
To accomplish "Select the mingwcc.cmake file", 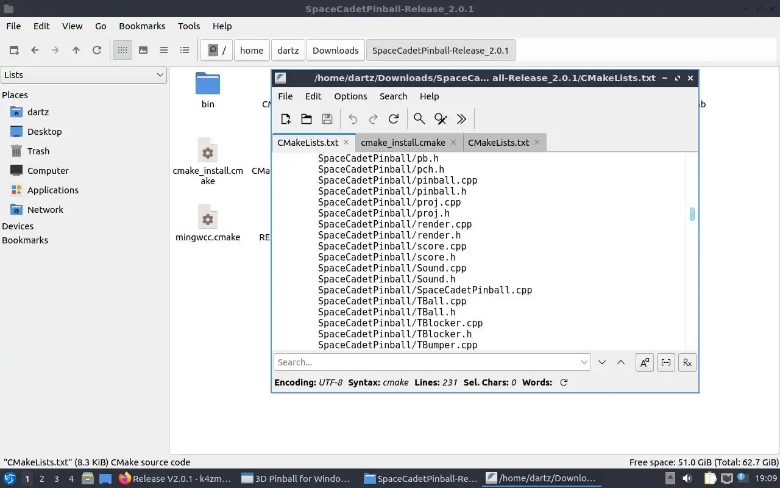I will [x=208, y=223].
